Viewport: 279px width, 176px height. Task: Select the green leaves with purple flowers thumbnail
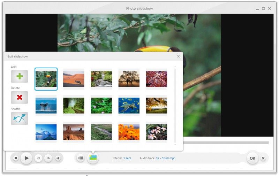coord(101,105)
